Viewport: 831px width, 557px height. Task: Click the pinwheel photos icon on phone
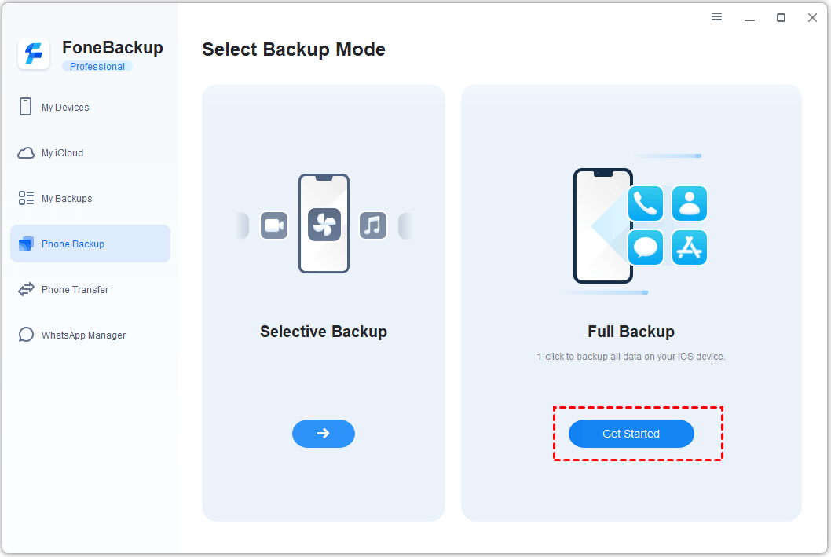coord(324,225)
